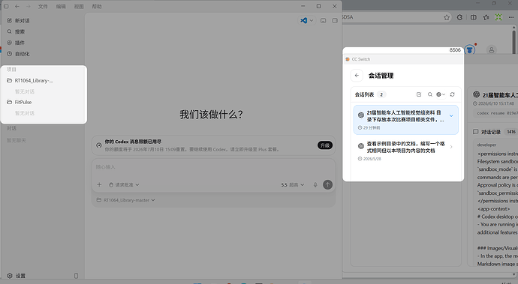Click the browser favorites star icon
This screenshot has height=284, width=518.
(x=447, y=17)
